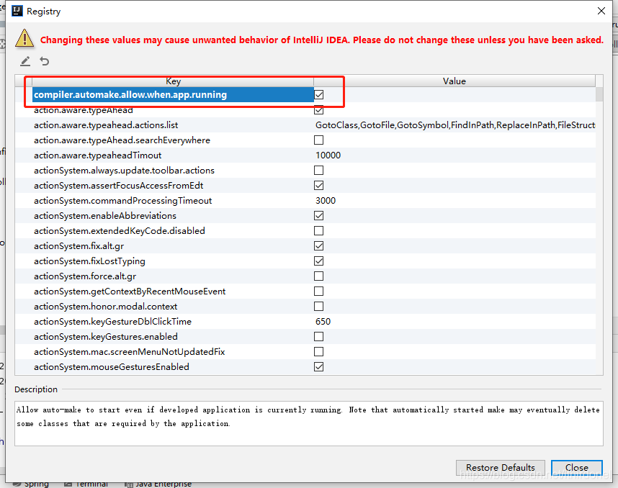Click the Description text area

(x=308, y=423)
